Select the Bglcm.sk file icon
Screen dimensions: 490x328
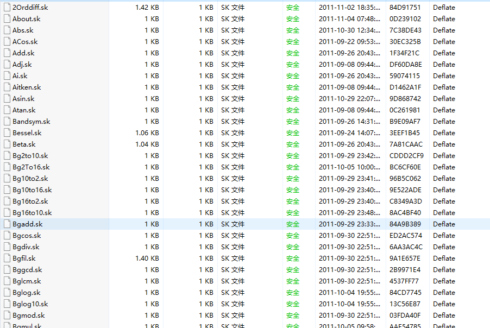tap(7, 281)
